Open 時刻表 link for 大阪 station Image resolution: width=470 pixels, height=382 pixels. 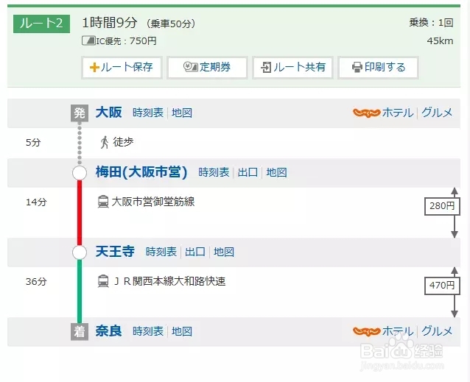(x=148, y=113)
